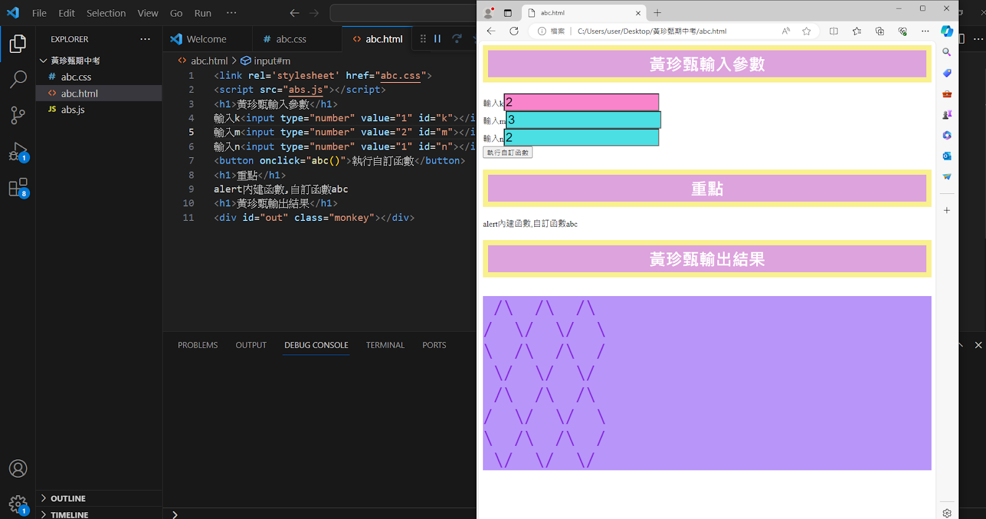
Task: Go forward in VS Code navigation
Action: click(x=314, y=13)
